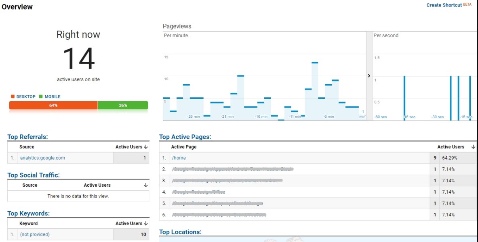The width and height of the screenshot is (478, 242).
Task: Sort Top Referrals by Active Users arrow
Action: click(x=145, y=147)
